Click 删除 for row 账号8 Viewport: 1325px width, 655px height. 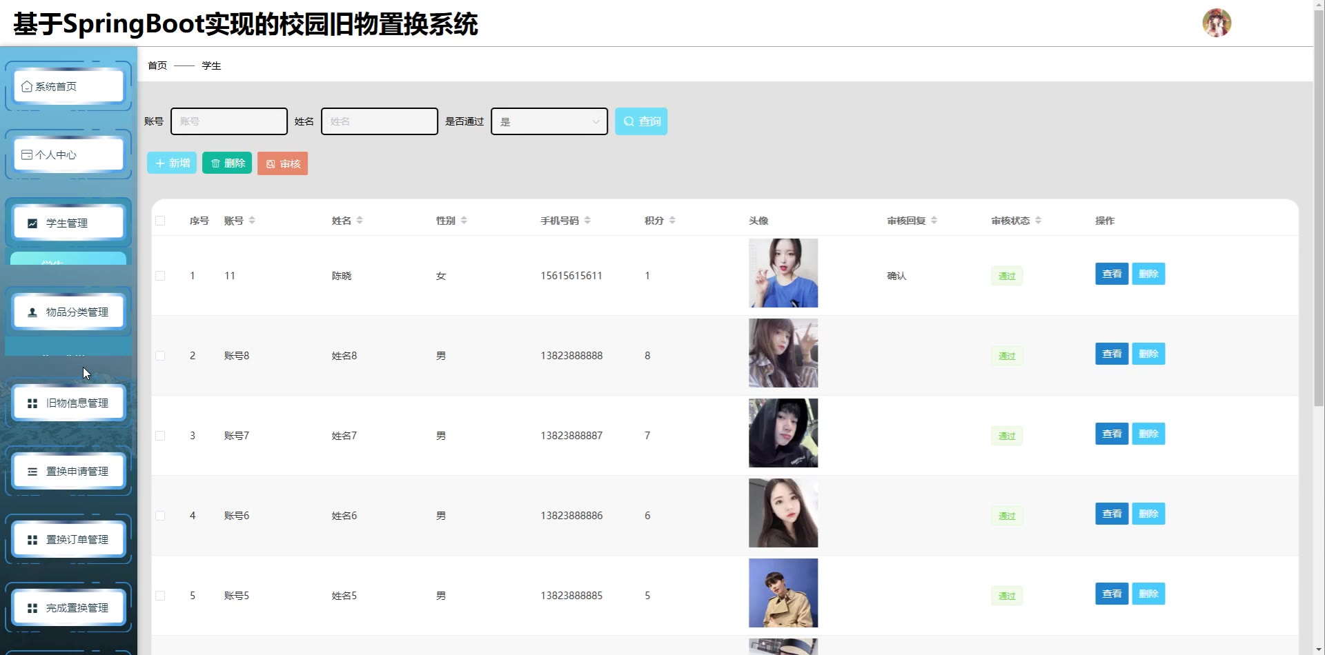click(1148, 354)
